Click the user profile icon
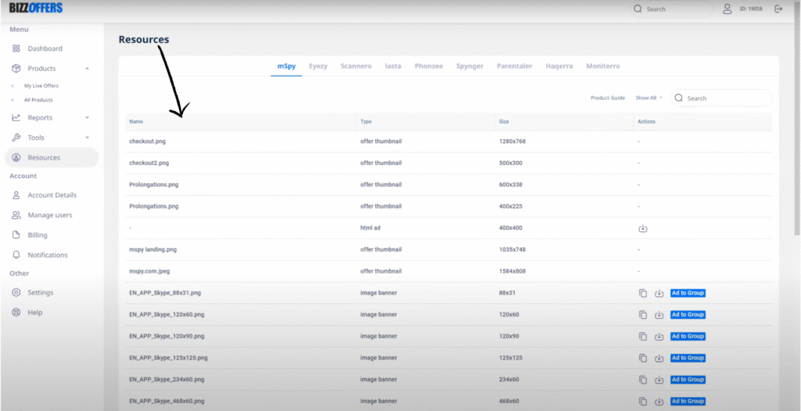Viewport: 801px width, 411px height. coord(727,9)
